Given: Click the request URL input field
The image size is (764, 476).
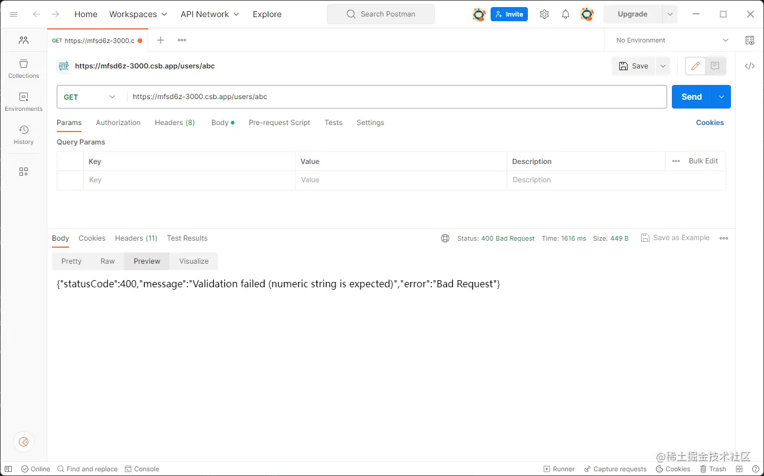Looking at the screenshot, I should [x=397, y=97].
